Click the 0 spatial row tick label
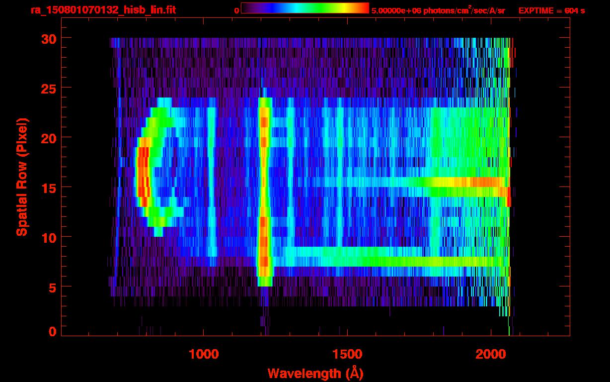Viewport: 610px width, 382px height. 53,331
